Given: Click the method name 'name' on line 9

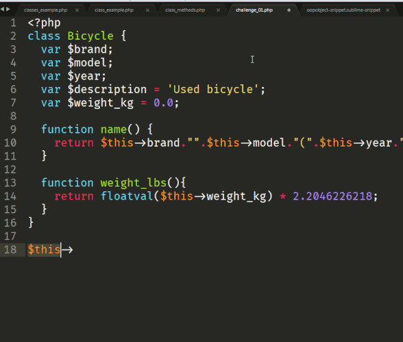Looking at the screenshot, I should point(114,130).
